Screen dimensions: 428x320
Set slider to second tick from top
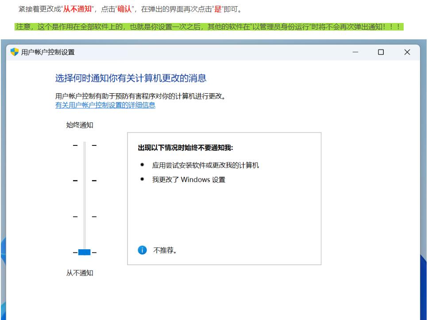pos(84,180)
